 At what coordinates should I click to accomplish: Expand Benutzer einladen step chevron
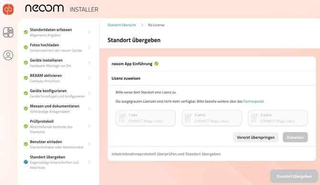(x=89, y=144)
